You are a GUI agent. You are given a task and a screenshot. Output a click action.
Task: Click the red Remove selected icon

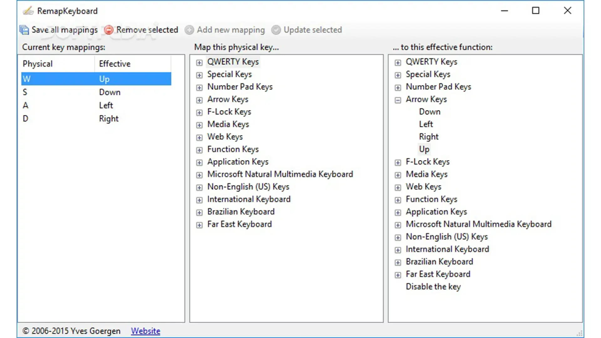pos(109,30)
